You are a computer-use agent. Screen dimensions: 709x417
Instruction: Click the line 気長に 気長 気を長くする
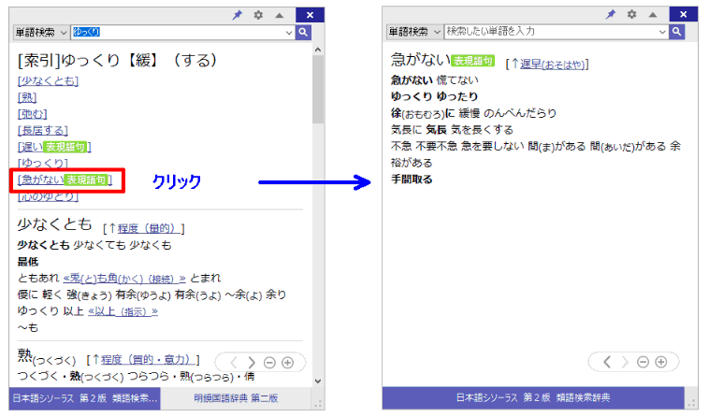[x=452, y=130]
